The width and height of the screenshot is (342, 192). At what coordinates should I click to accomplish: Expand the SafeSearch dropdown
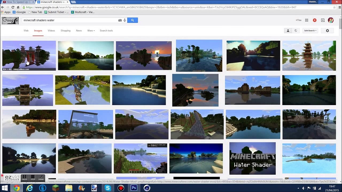(x=310, y=31)
